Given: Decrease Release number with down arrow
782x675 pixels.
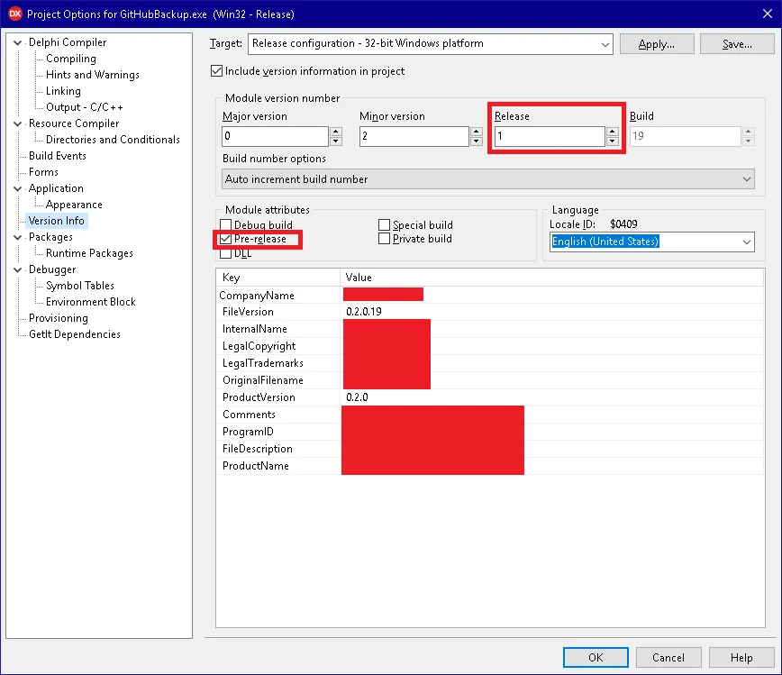Looking at the screenshot, I should 613,141.
